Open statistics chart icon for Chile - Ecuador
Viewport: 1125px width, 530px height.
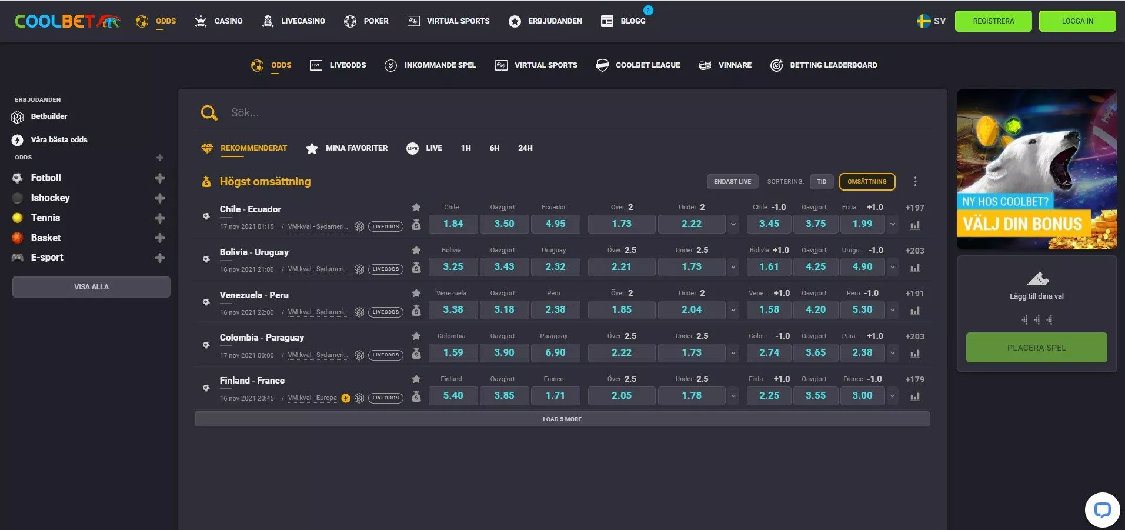coord(914,225)
